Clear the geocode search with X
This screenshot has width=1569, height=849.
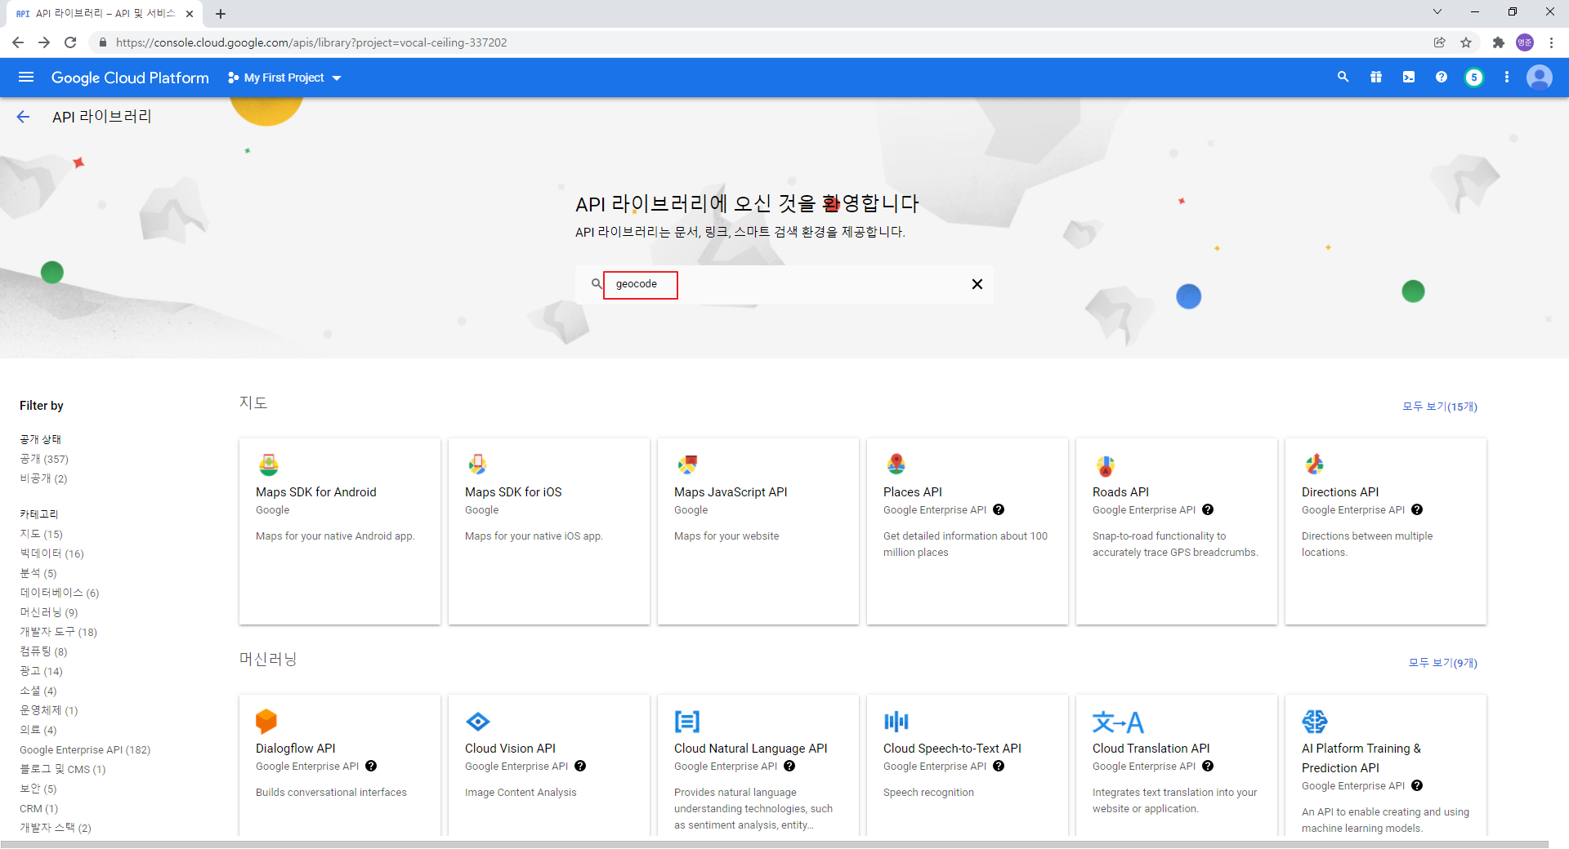pyautogui.click(x=977, y=284)
